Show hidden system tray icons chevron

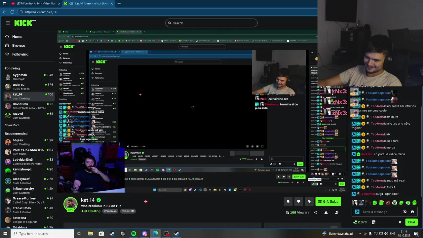[360, 234]
